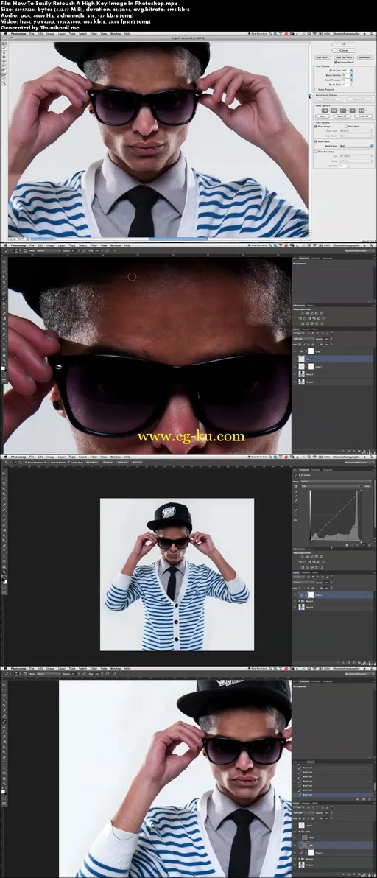377x878 pixels.
Task: Open workspace switcher in close-up frame
Action: (360, 250)
